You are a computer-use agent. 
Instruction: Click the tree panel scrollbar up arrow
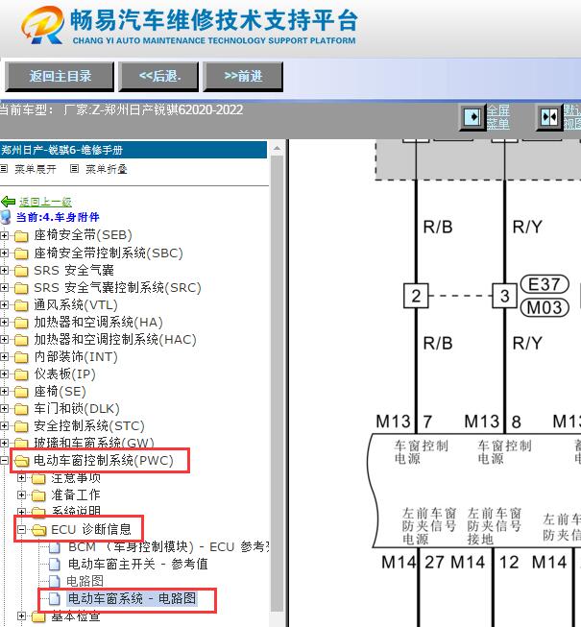click(277, 149)
